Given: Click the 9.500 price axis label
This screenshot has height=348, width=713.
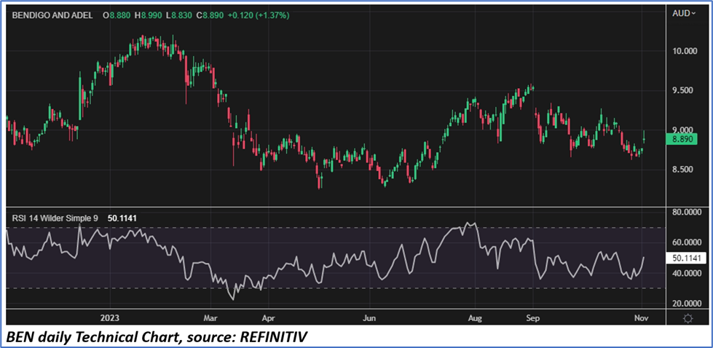Looking at the screenshot, I should (684, 91).
